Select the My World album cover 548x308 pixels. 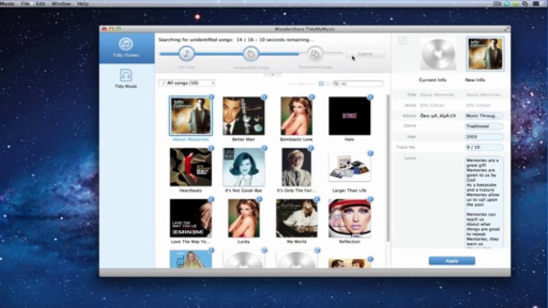(x=296, y=218)
